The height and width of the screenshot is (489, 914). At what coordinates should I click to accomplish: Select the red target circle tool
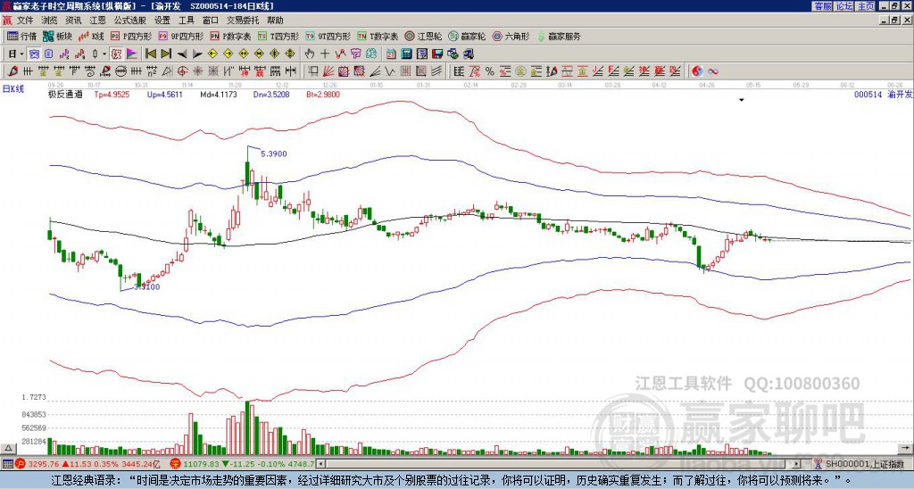click(182, 71)
